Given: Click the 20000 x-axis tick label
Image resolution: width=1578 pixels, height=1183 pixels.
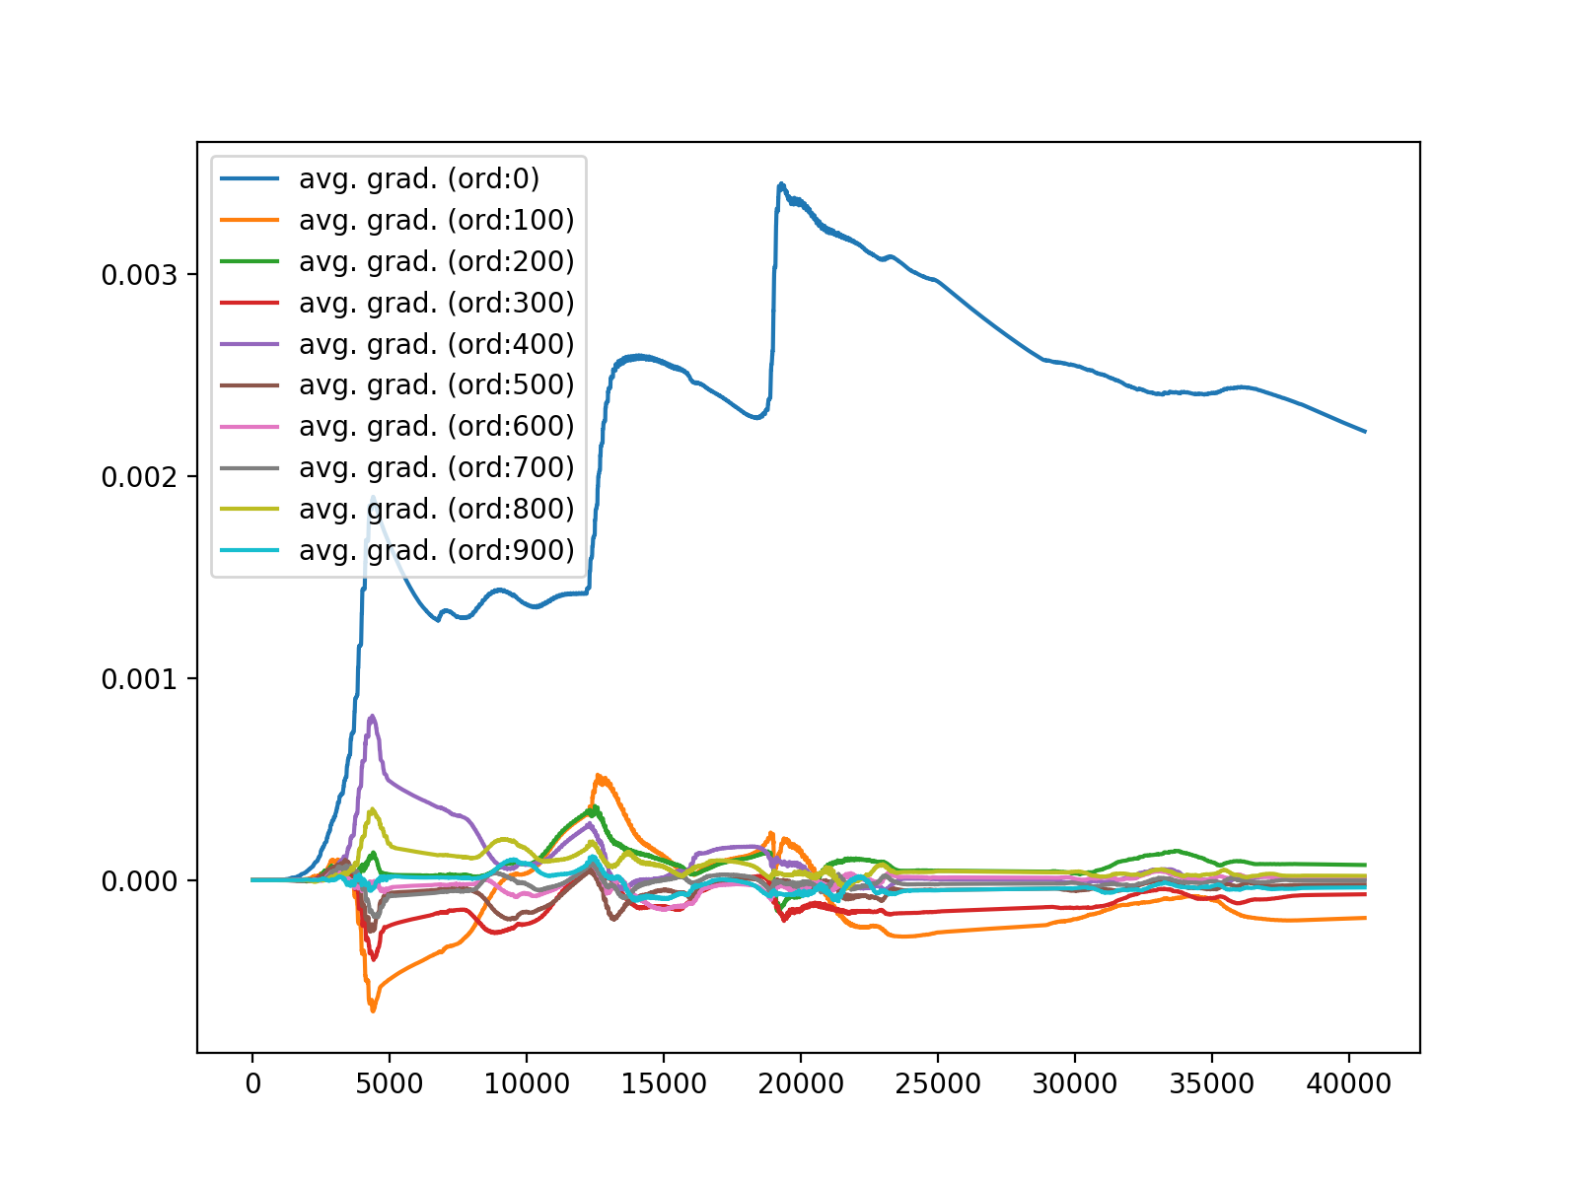Looking at the screenshot, I should [800, 1084].
